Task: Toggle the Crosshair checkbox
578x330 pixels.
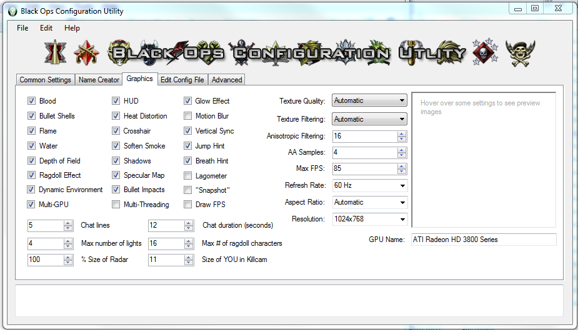Action: point(116,131)
